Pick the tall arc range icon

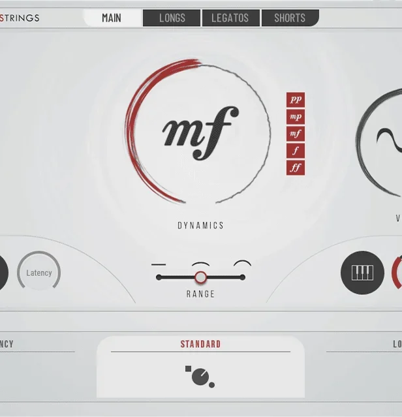click(x=242, y=263)
